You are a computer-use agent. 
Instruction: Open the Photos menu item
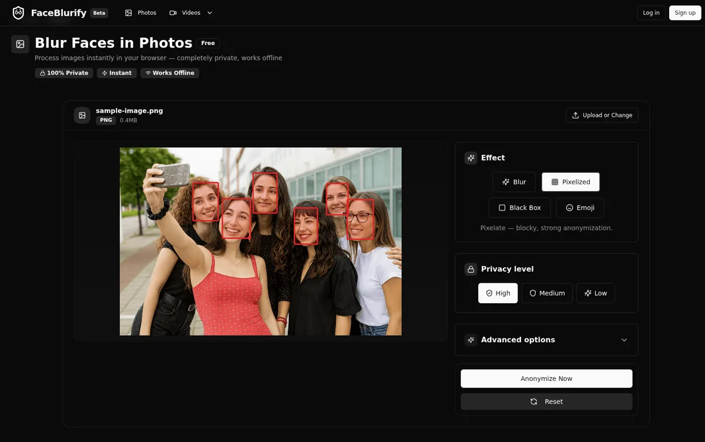coord(140,12)
